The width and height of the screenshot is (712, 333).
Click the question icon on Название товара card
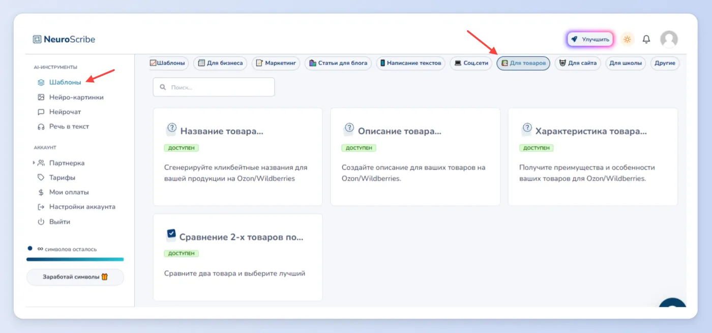[171, 129]
